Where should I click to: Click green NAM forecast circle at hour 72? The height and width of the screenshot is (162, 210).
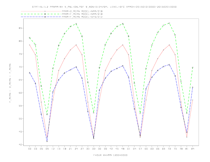coord(169,23)
